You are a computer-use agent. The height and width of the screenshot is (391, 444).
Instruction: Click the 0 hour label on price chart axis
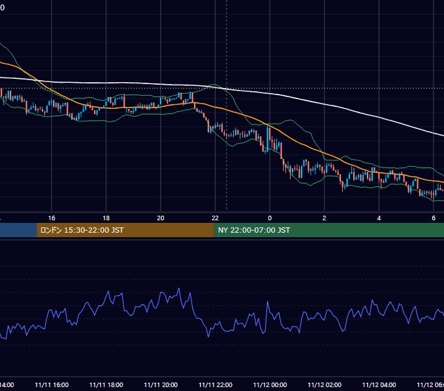point(270,218)
